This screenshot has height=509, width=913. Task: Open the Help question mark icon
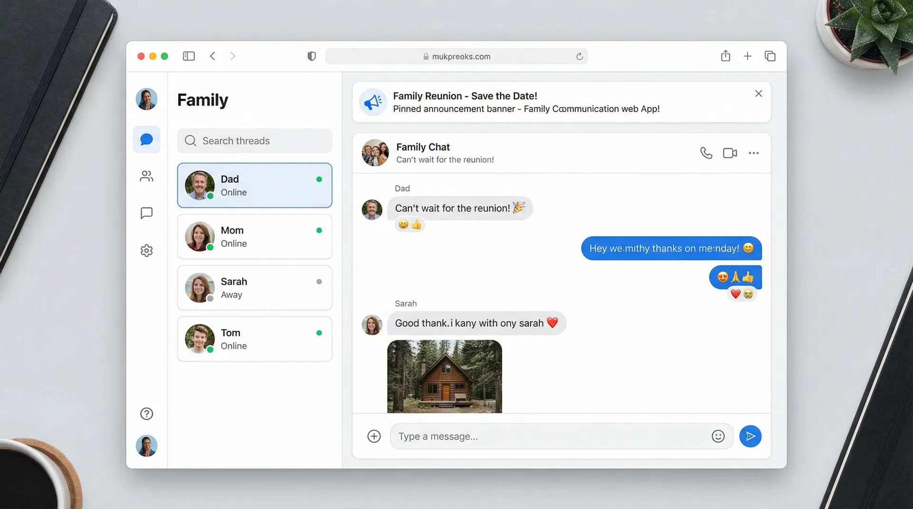click(x=146, y=414)
